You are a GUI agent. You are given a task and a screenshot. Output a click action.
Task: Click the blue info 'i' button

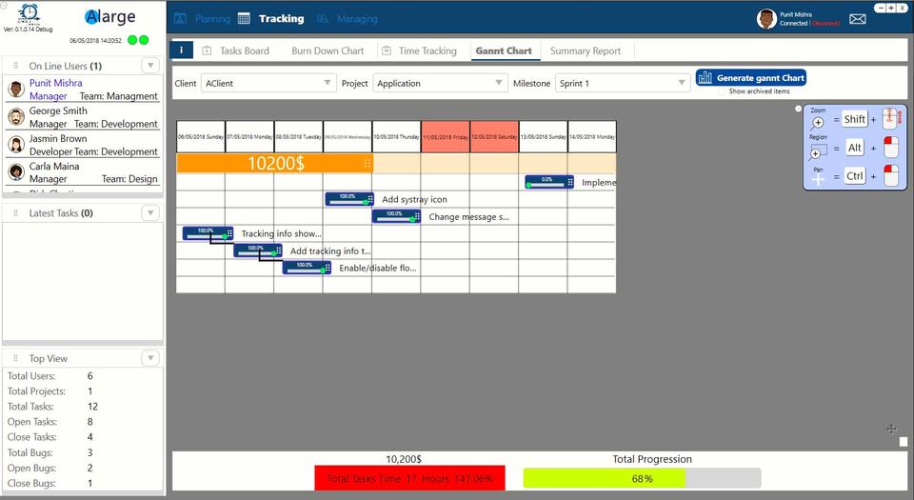181,50
